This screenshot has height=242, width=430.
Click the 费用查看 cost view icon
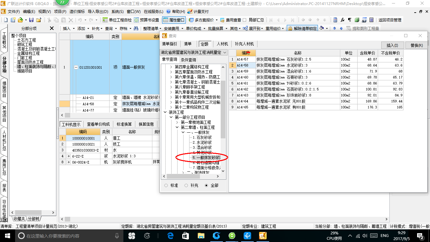223,20
